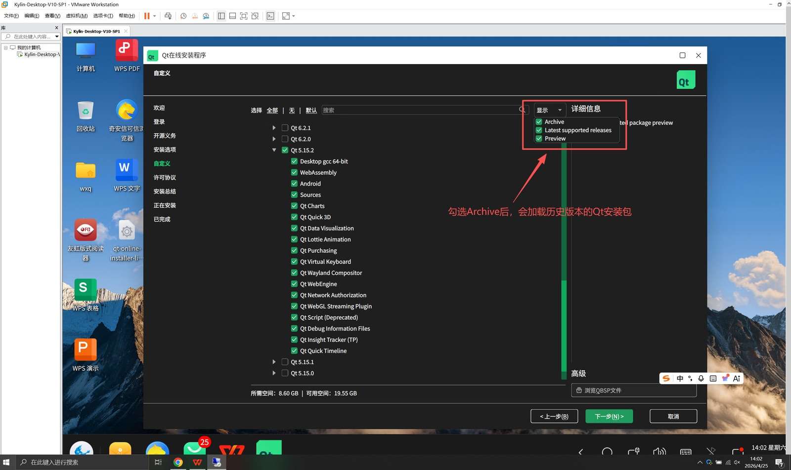Uncheck the Qt WebEngine component
The width and height of the screenshot is (791, 470).
[x=294, y=284]
